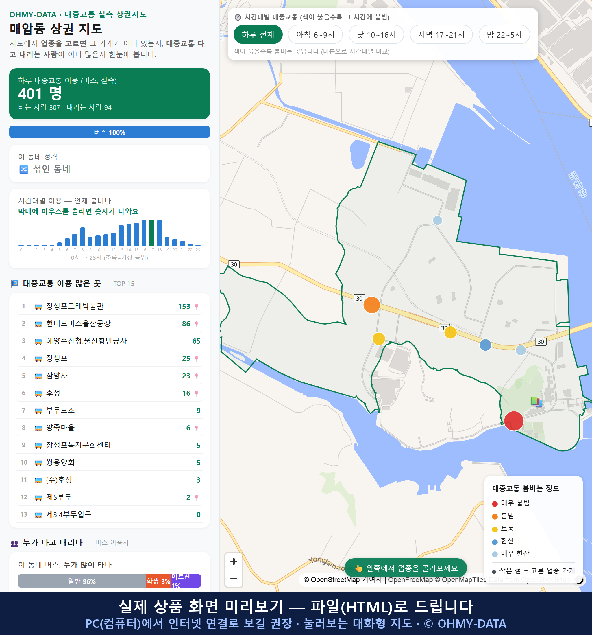Click the light-blue marker next to the dark-blue marker
The height and width of the screenshot is (635, 592).
[x=521, y=350]
